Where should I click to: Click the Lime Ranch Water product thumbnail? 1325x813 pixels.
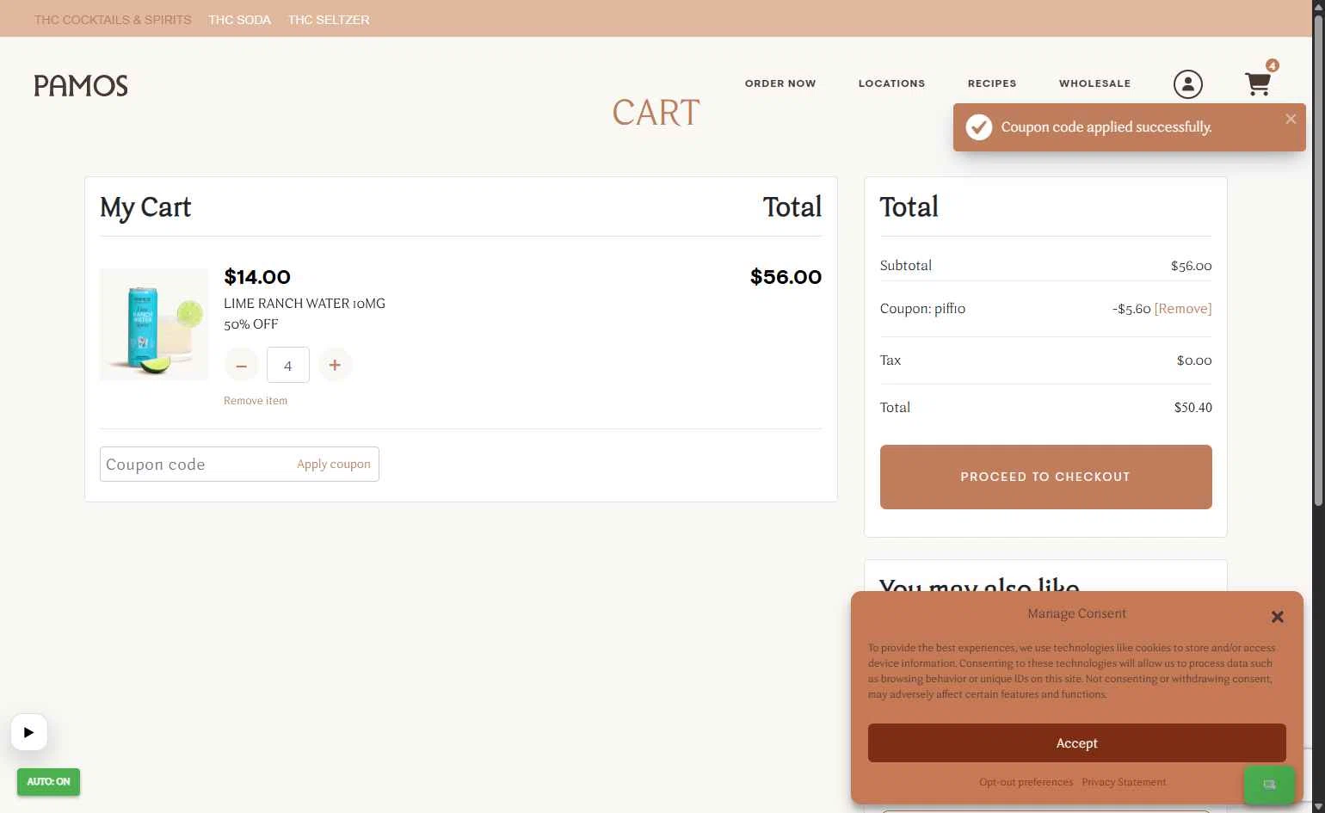click(x=154, y=324)
